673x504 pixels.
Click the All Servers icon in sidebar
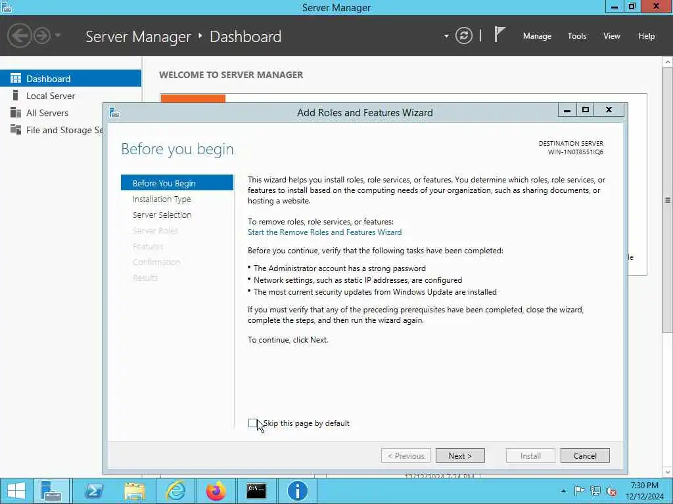tap(16, 112)
